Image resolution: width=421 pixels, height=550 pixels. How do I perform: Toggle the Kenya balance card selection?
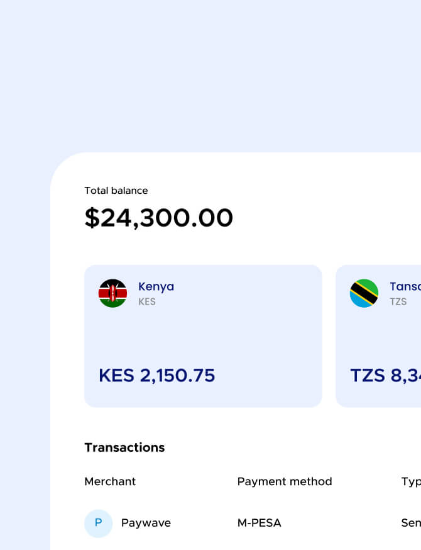tap(202, 336)
